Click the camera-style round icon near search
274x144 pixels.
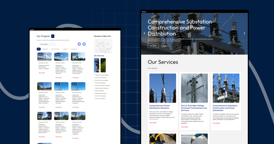coord(79,44)
